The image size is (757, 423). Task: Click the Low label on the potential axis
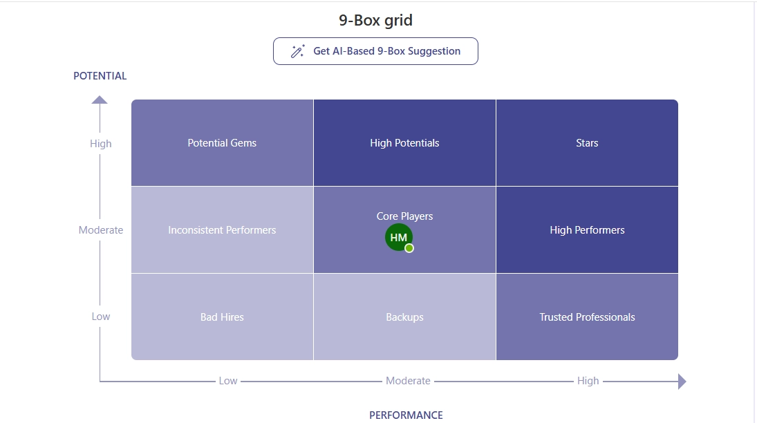[100, 316]
